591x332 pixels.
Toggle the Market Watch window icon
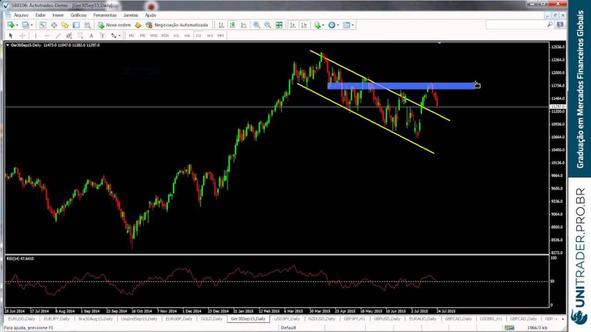43,25
